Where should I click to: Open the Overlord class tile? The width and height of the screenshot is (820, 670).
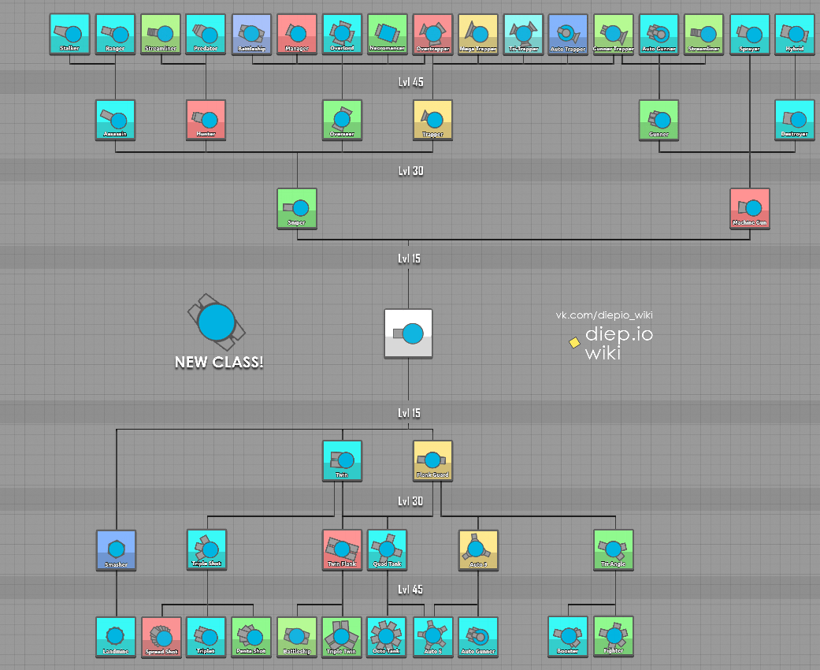click(x=342, y=34)
